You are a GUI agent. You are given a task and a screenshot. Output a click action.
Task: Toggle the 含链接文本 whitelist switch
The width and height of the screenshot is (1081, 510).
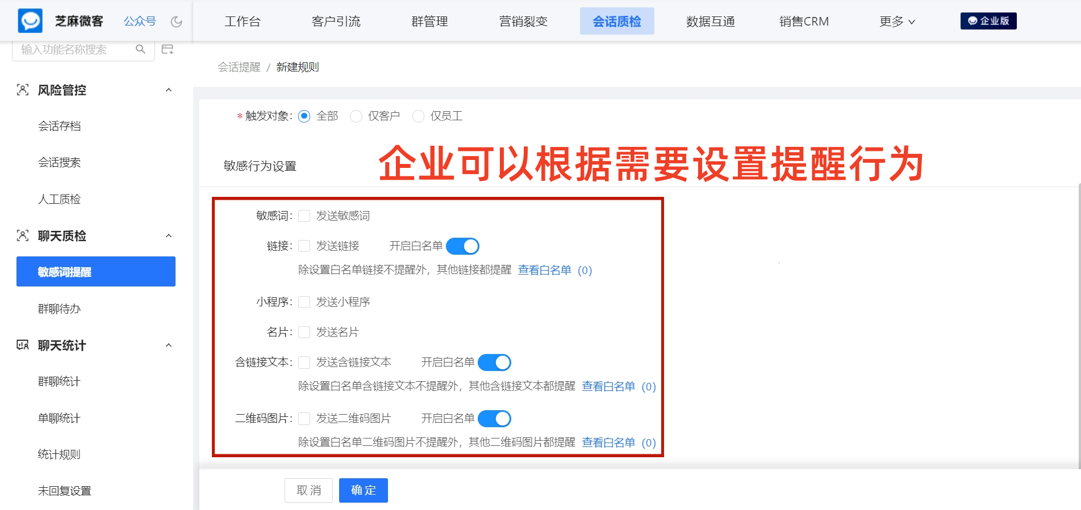click(x=494, y=363)
